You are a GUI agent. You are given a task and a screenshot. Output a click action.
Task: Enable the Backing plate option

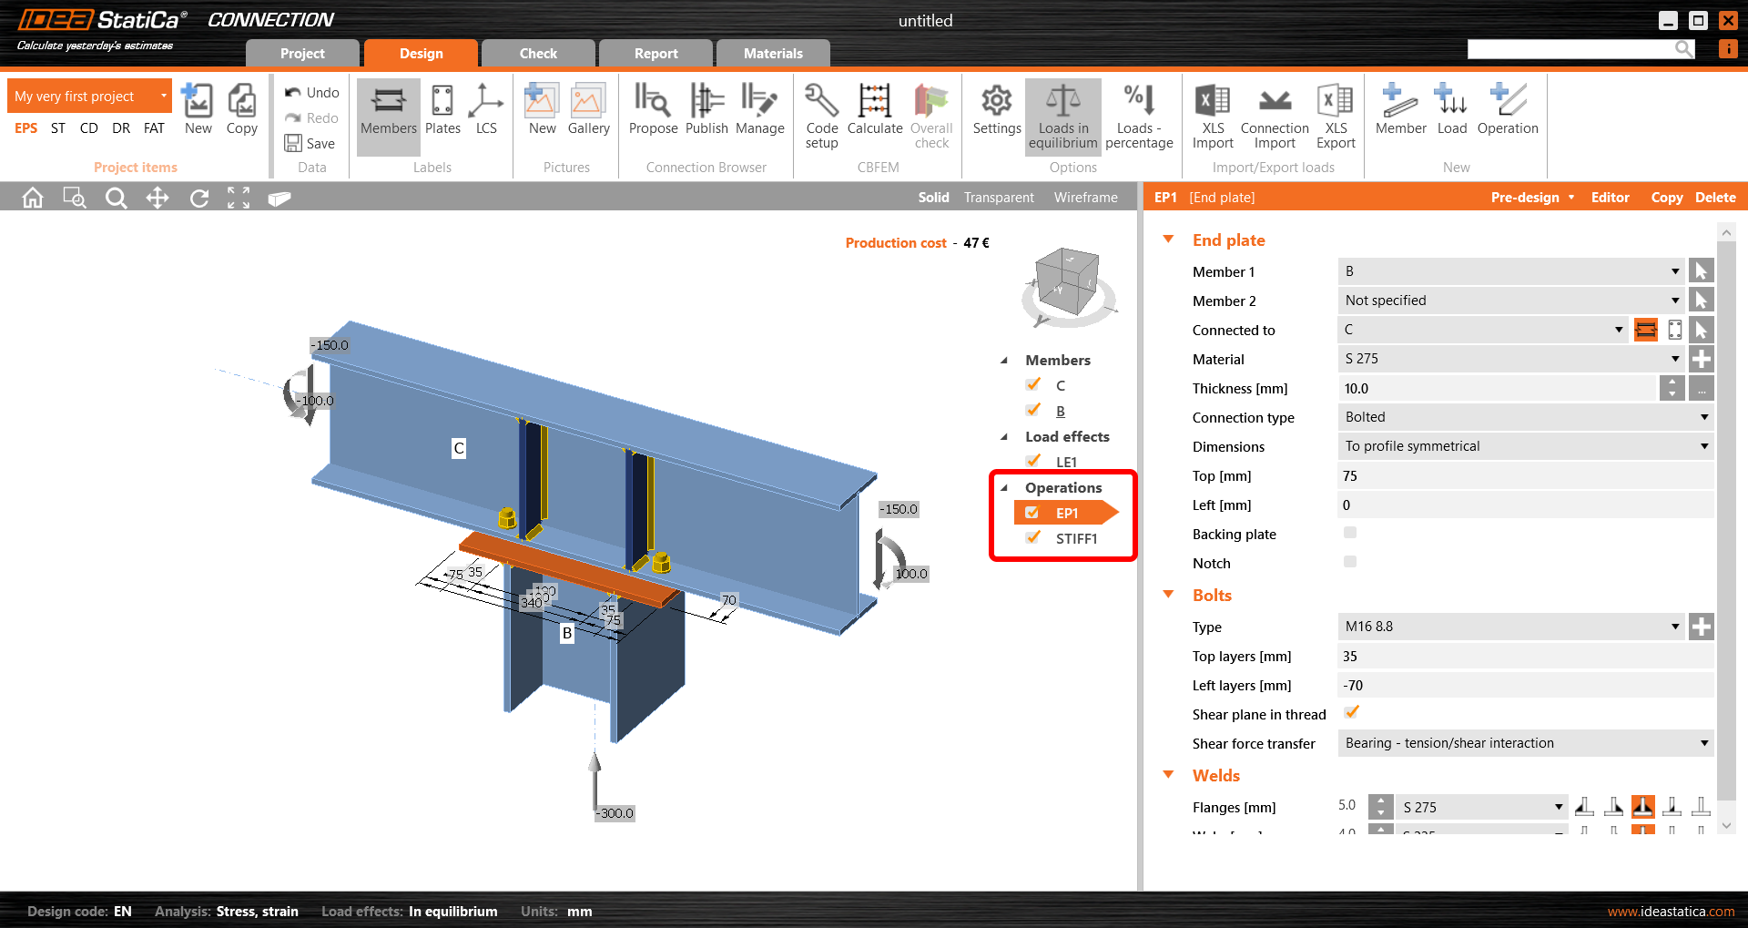1349,533
